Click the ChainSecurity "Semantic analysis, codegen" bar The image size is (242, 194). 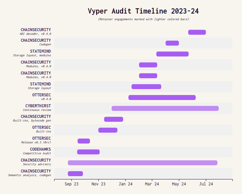click(x=75, y=174)
